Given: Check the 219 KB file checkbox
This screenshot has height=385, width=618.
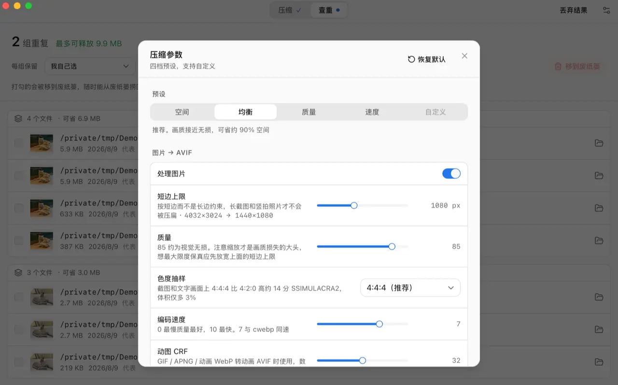Looking at the screenshot, I should (18, 362).
